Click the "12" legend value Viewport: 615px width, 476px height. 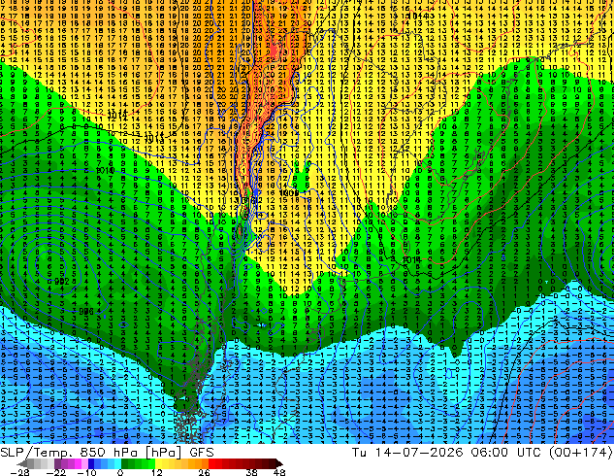pyautogui.click(x=156, y=472)
